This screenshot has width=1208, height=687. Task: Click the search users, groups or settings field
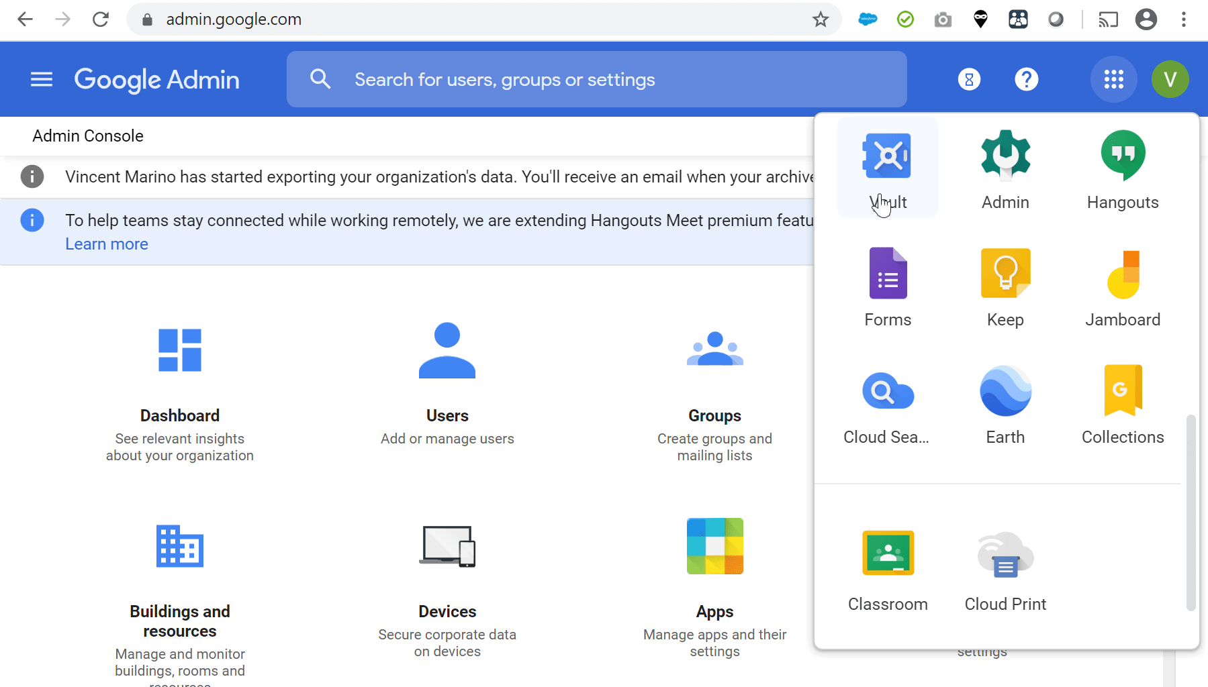[x=596, y=80]
